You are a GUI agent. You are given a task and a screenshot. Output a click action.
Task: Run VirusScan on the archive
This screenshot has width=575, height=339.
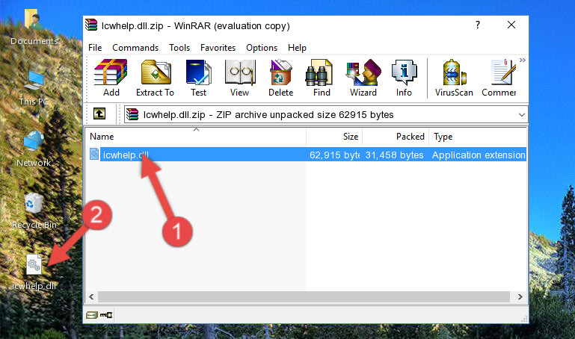click(x=454, y=78)
